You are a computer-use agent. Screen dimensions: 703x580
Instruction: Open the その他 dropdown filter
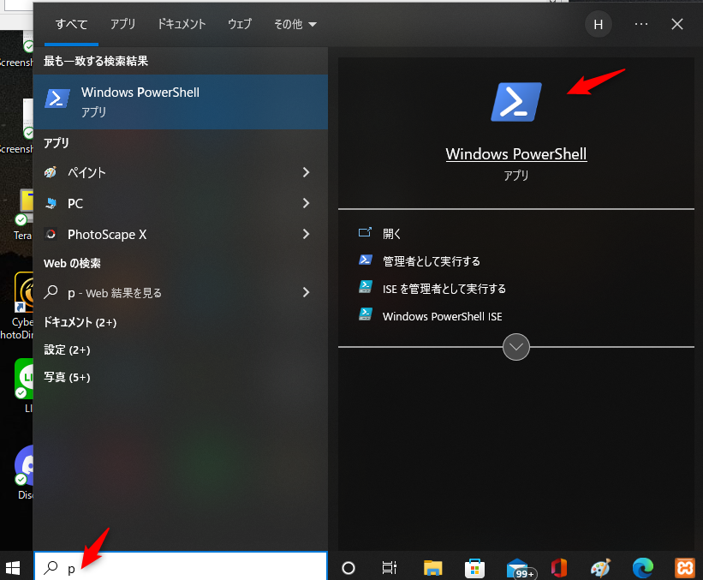tap(295, 24)
